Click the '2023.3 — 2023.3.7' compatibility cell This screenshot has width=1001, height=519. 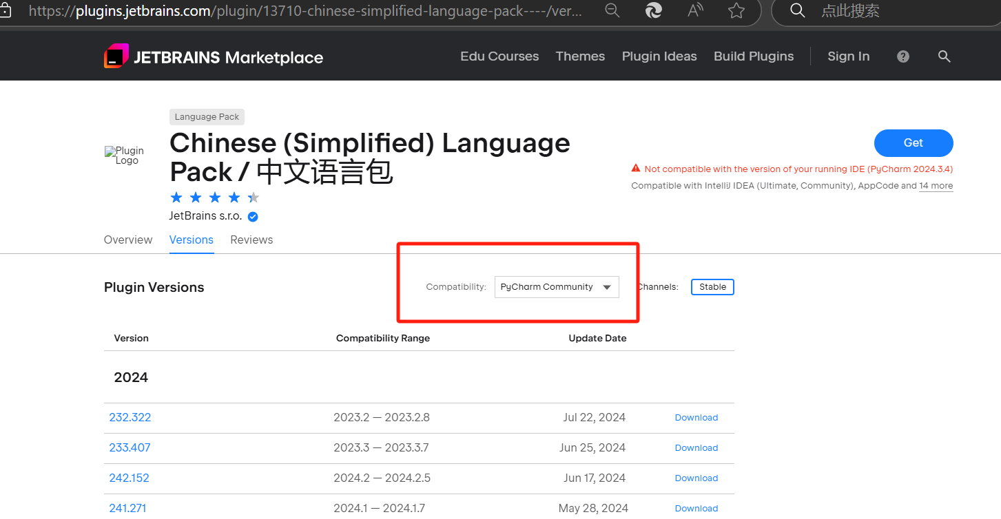pos(381,447)
